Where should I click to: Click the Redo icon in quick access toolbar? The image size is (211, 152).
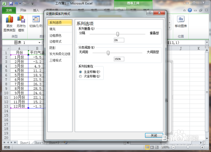pos(24,3)
